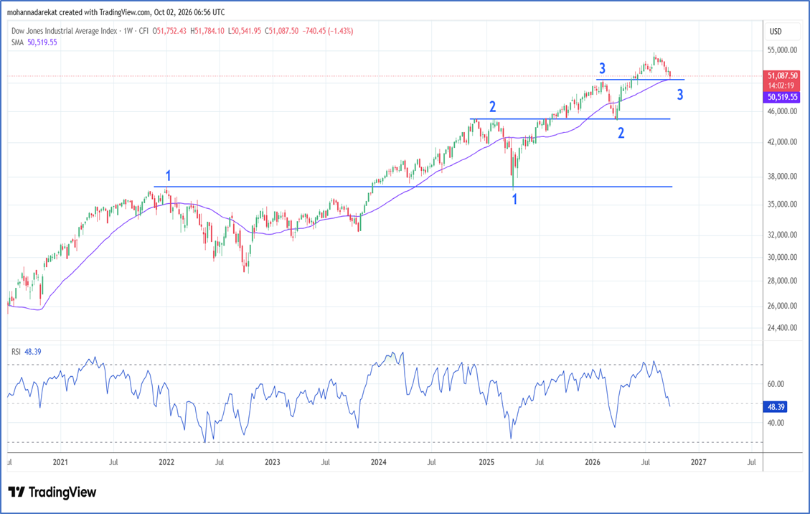Image resolution: width=810 pixels, height=514 pixels.
Task: Select the RSI indicator legend label
Action: pos(16,352)
